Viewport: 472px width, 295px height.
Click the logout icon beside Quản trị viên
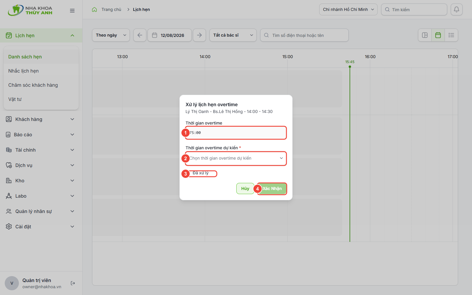tap(73, 283)
